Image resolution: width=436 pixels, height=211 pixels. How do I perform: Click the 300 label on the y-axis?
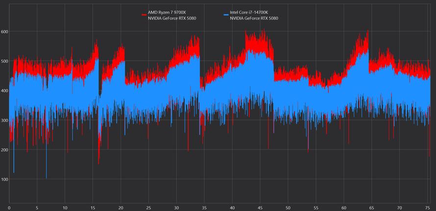(x=5, y=120)
